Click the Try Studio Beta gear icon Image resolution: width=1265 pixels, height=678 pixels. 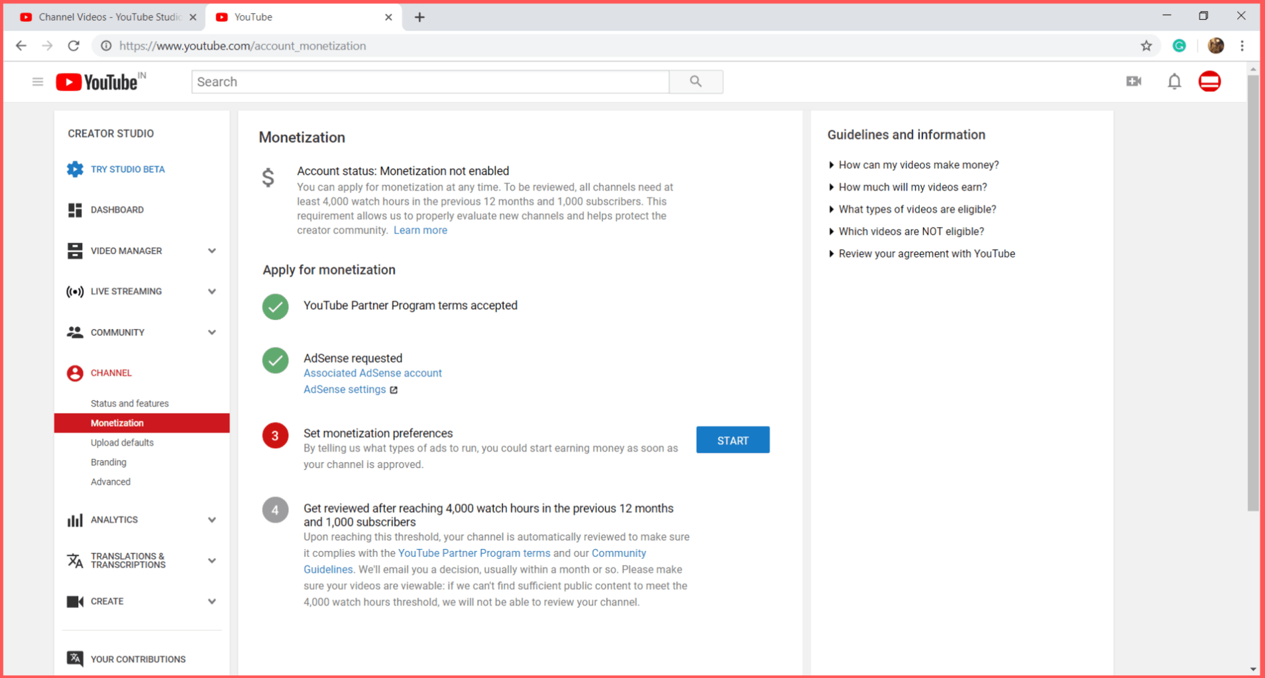(x=75, y=169)
